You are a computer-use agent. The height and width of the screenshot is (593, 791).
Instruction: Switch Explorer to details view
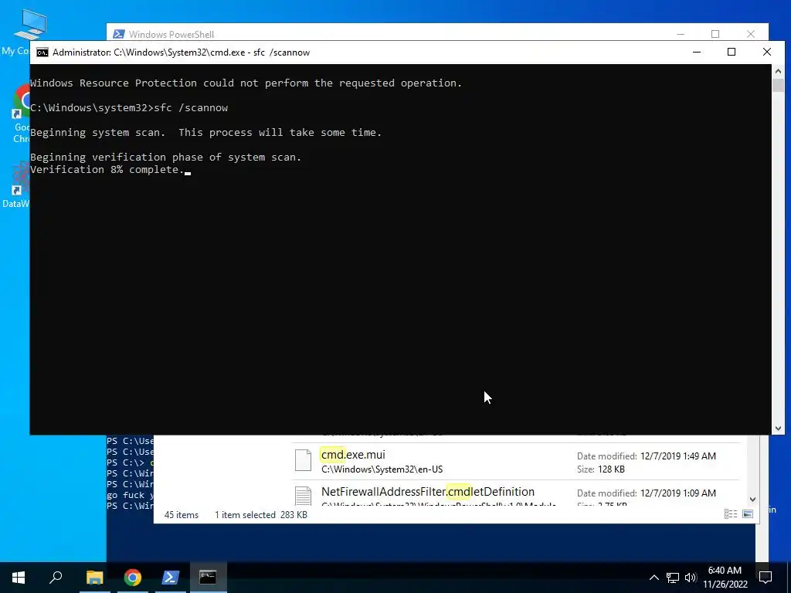731,513
